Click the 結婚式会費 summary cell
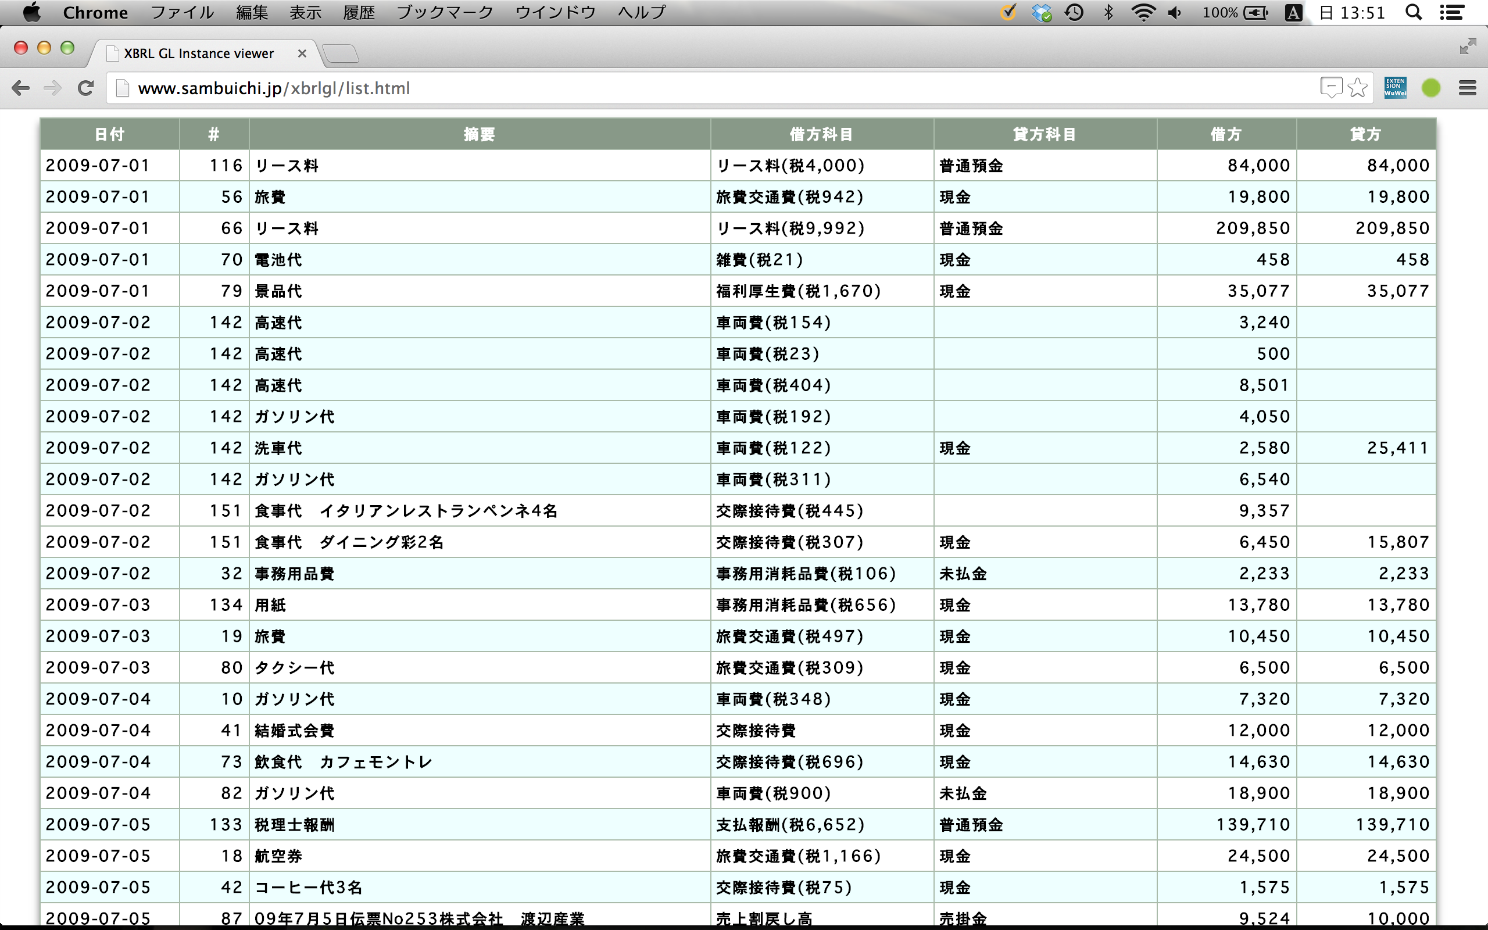The image size is (1488, 930). tap(480, 730)
